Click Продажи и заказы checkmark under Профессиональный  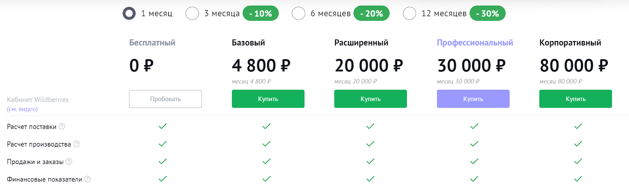[474, 161]
